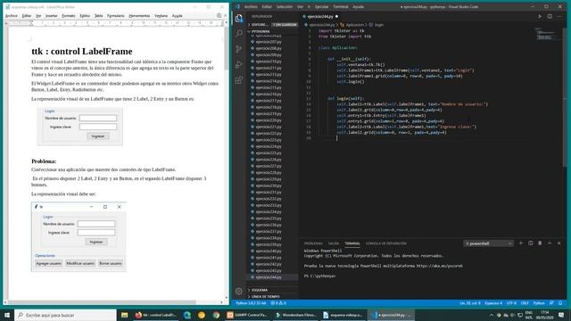Click the CRLF end-of-line setting

(x=525, y=303)
